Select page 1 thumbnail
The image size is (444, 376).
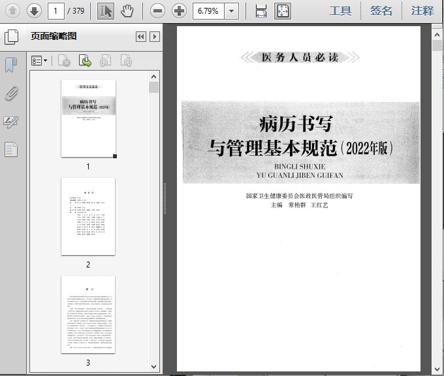(89, 118)
